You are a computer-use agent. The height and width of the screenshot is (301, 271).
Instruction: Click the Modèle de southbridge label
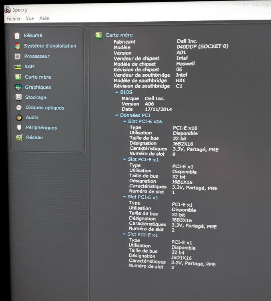pos(140,81)
